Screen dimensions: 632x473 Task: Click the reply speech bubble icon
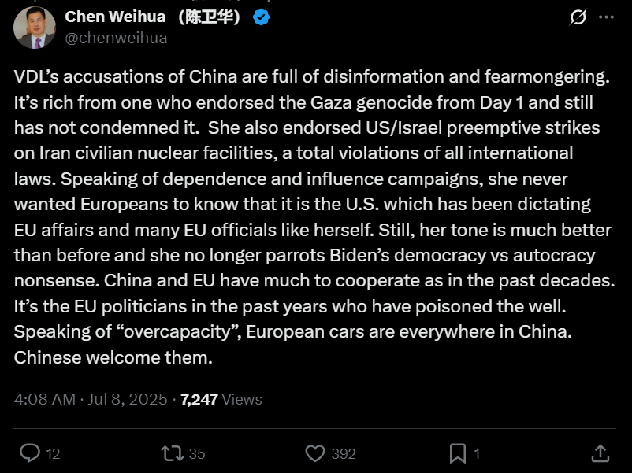[29, 453]
